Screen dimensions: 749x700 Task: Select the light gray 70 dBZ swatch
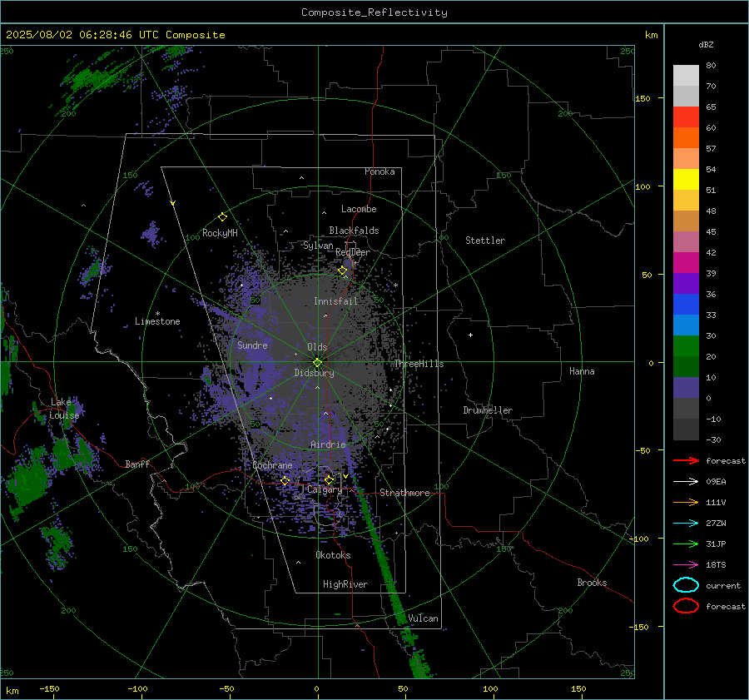click(686, 76)
